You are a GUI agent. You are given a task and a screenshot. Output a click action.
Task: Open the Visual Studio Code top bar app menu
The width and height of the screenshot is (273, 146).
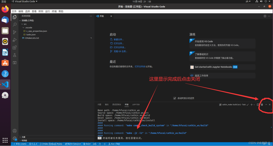pos(24,1)
